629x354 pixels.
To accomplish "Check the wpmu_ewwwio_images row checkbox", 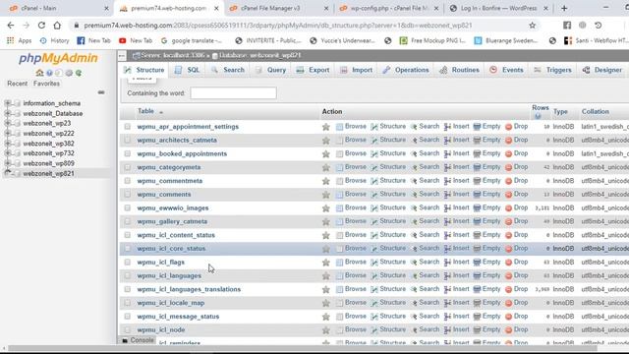I will click(x=127, y=207).
